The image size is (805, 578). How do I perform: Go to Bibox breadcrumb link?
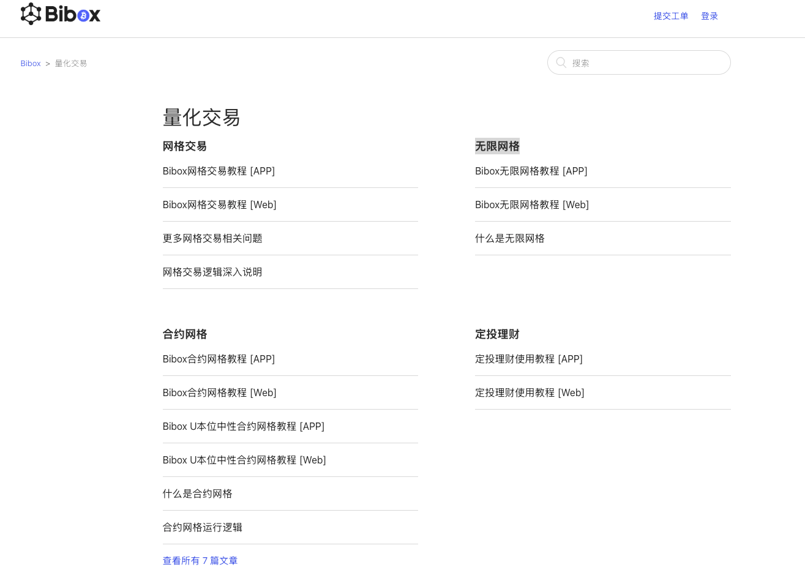(x=31, y=63)
